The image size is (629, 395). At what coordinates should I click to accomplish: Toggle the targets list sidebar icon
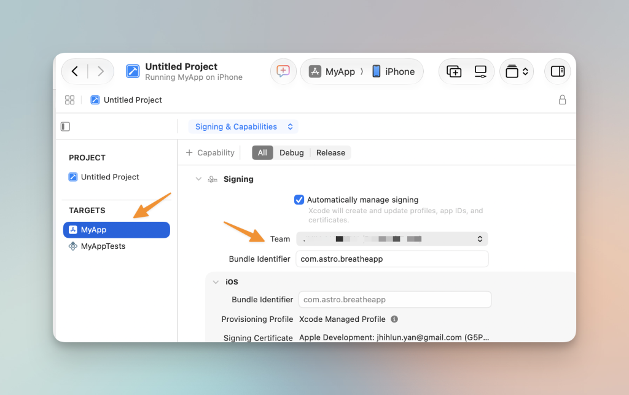65,127
